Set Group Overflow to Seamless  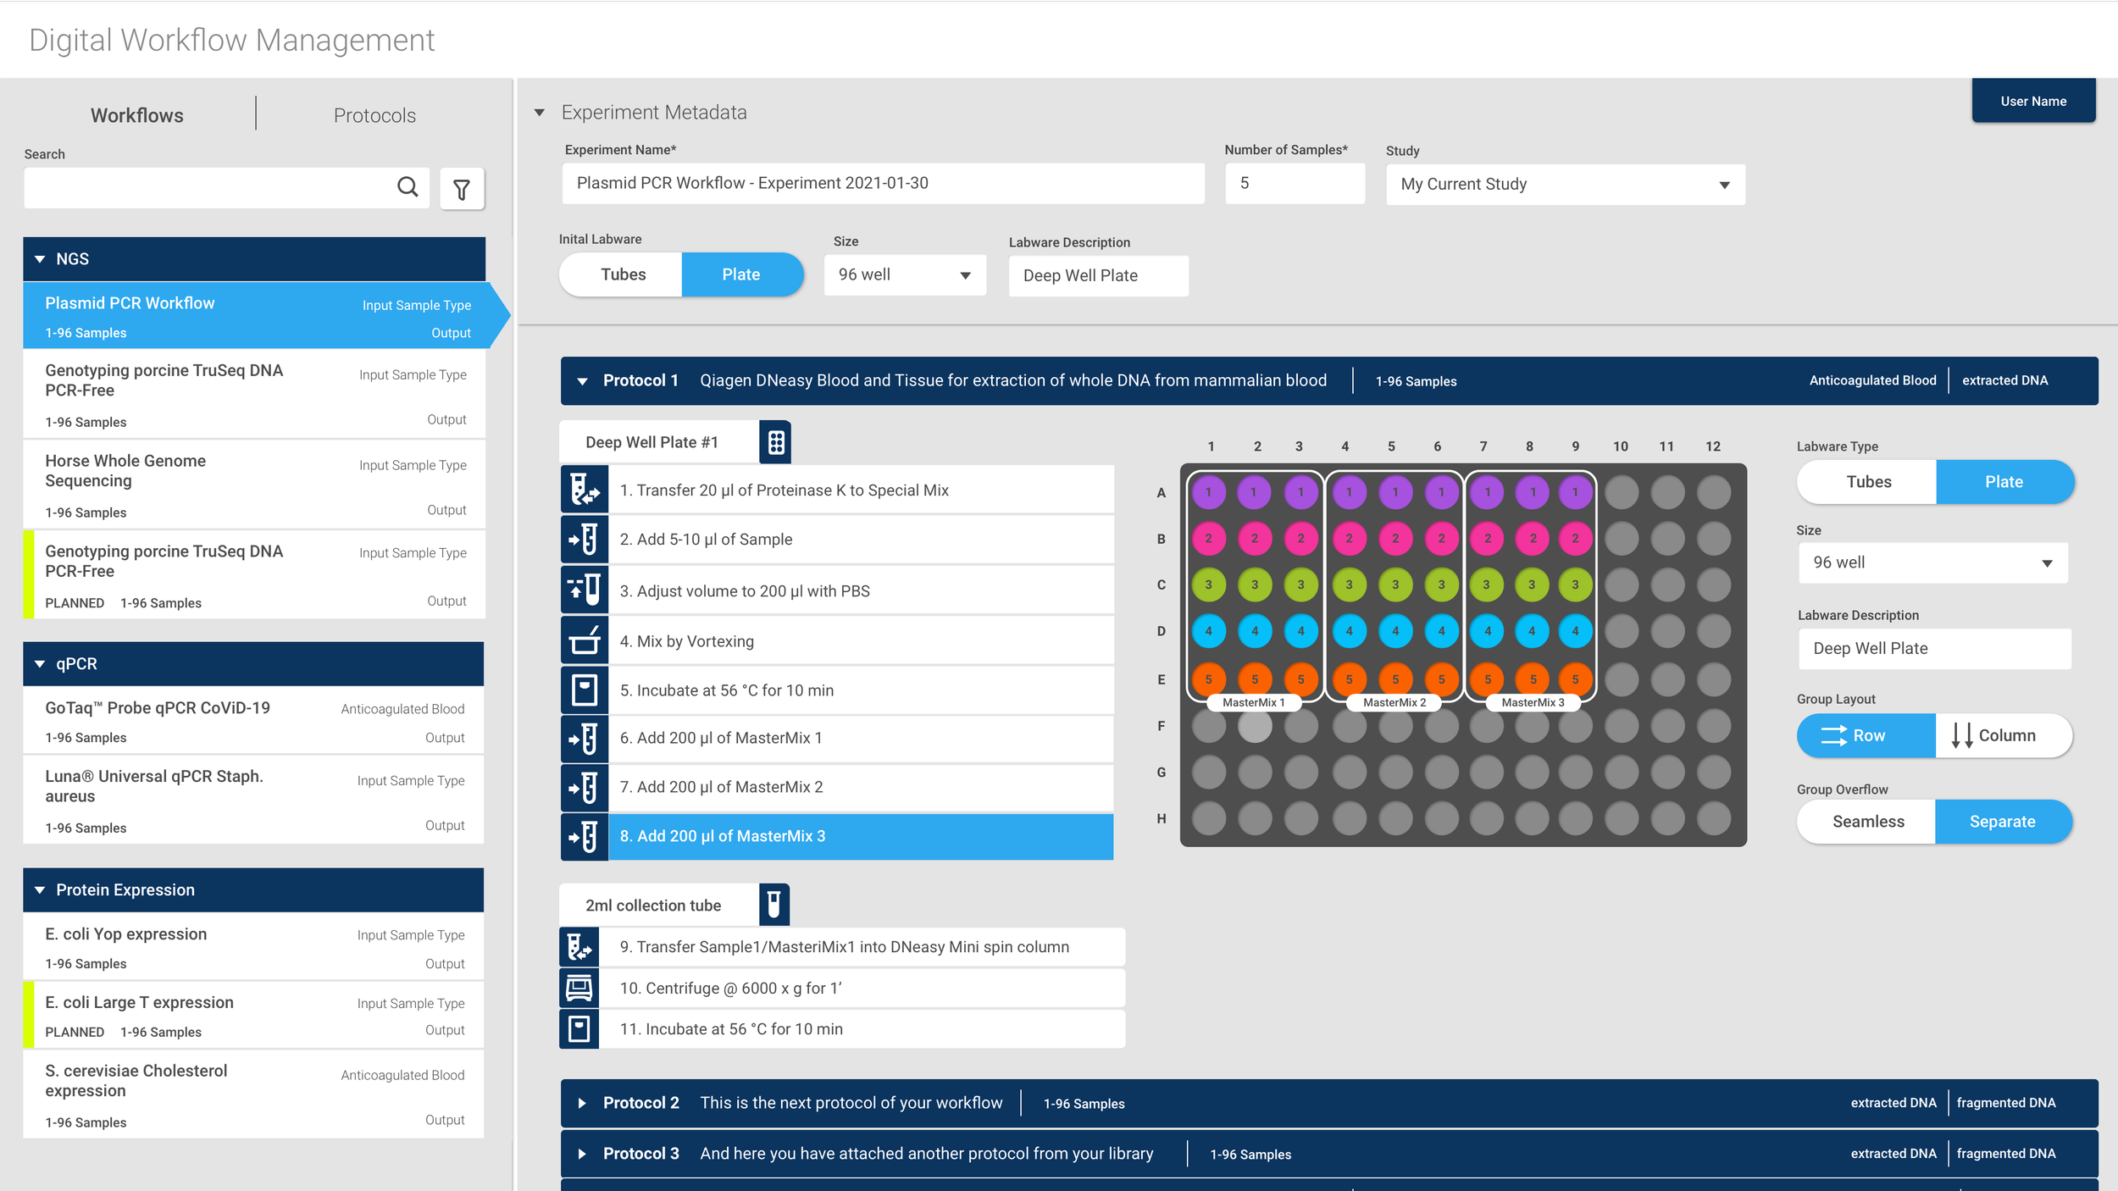point(1867,822)
